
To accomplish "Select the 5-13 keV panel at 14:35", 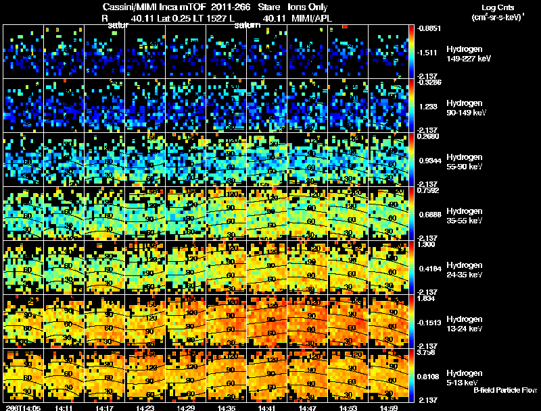I will click(x=227, y=376).
